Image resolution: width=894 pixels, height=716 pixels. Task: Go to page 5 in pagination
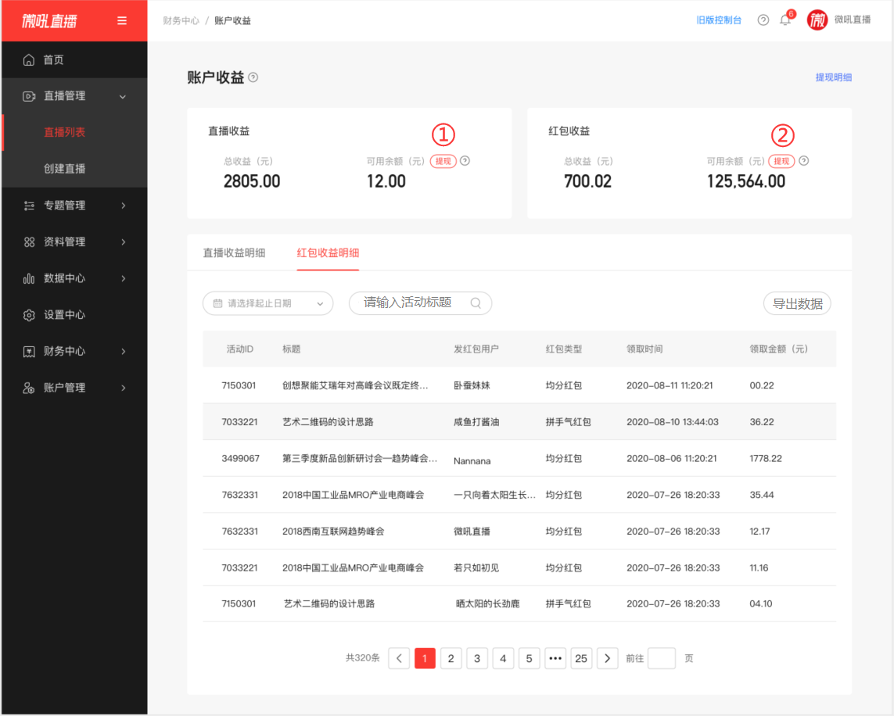(529, 658)
